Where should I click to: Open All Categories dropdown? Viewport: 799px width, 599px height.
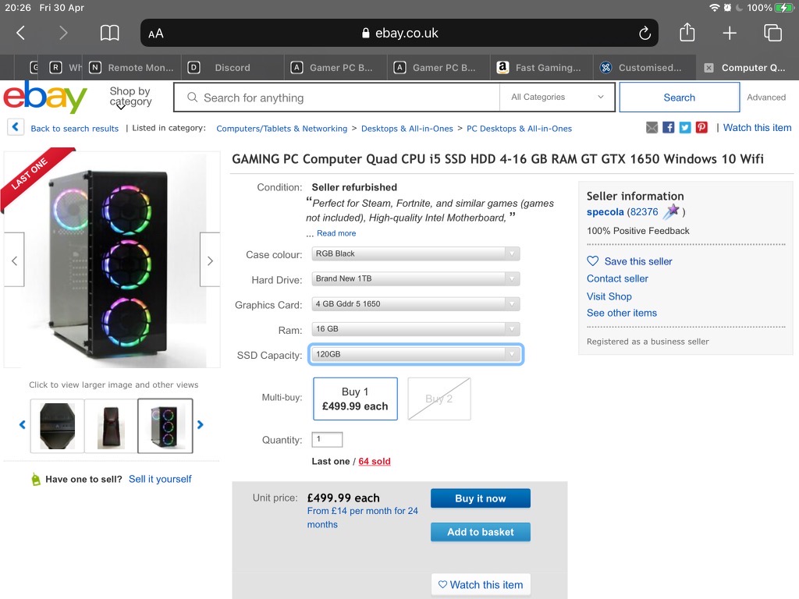(x=557, y=97)
